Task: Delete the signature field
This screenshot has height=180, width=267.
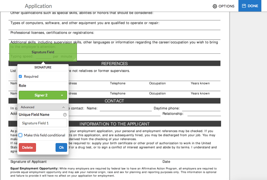Action: pos(28,147)
